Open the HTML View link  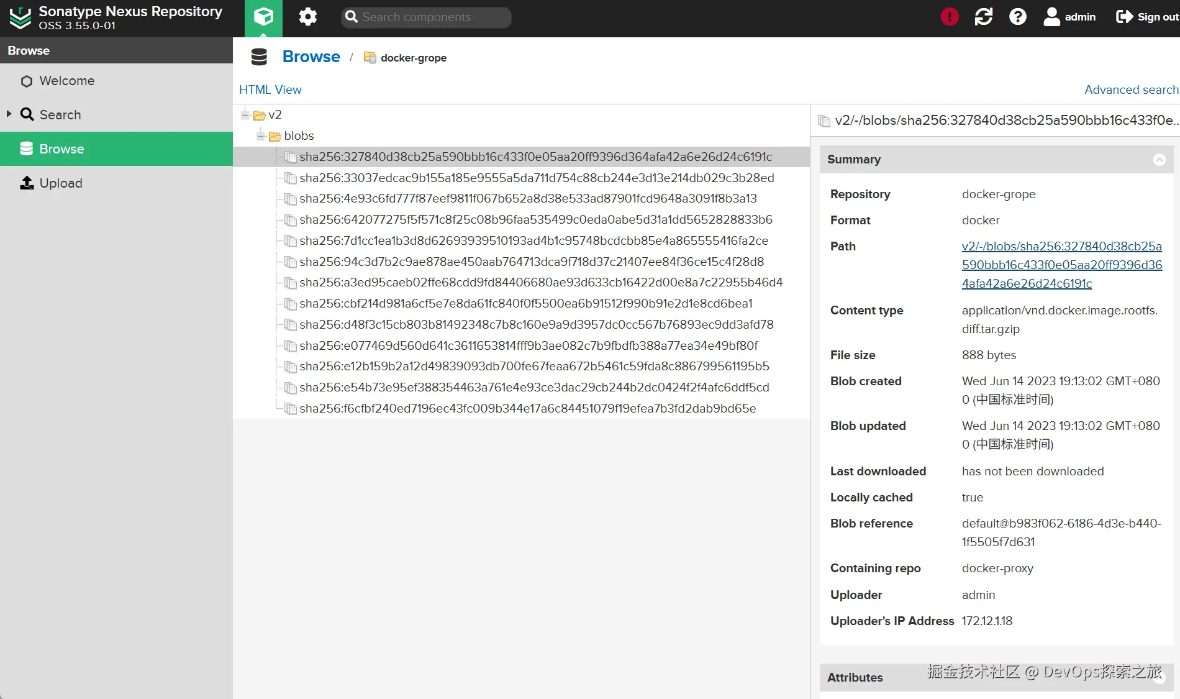(270, 89)
